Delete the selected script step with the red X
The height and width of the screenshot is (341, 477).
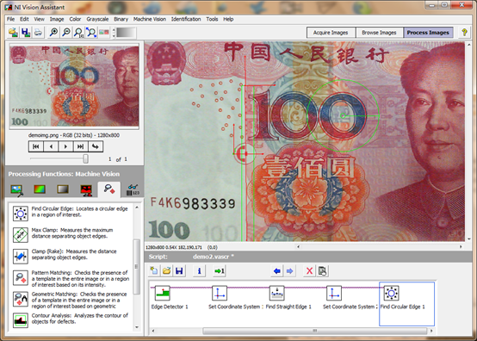point(309,270)
